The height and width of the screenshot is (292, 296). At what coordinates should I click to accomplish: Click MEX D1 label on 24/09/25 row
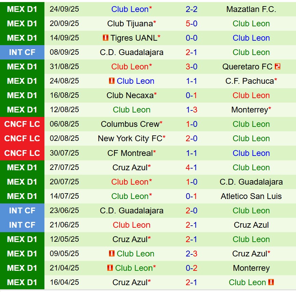click(22, 9)
